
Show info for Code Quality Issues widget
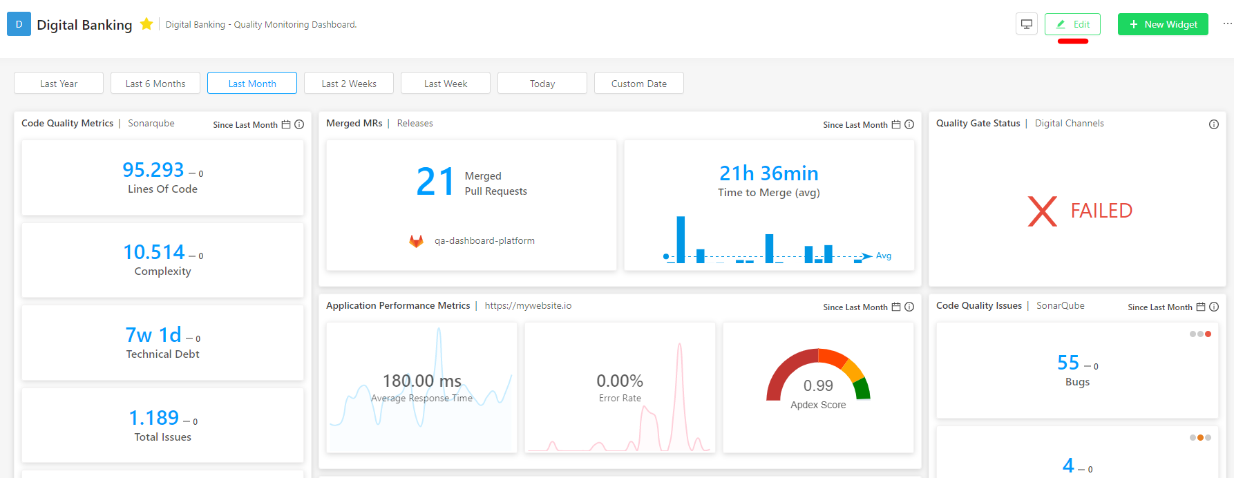click(x=1214, y=307)
